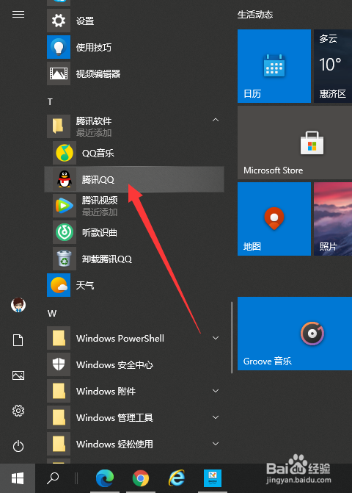Open the 日历 calendar tile
The width and height of the screenshot is (352, 493).
pos(274,66)
